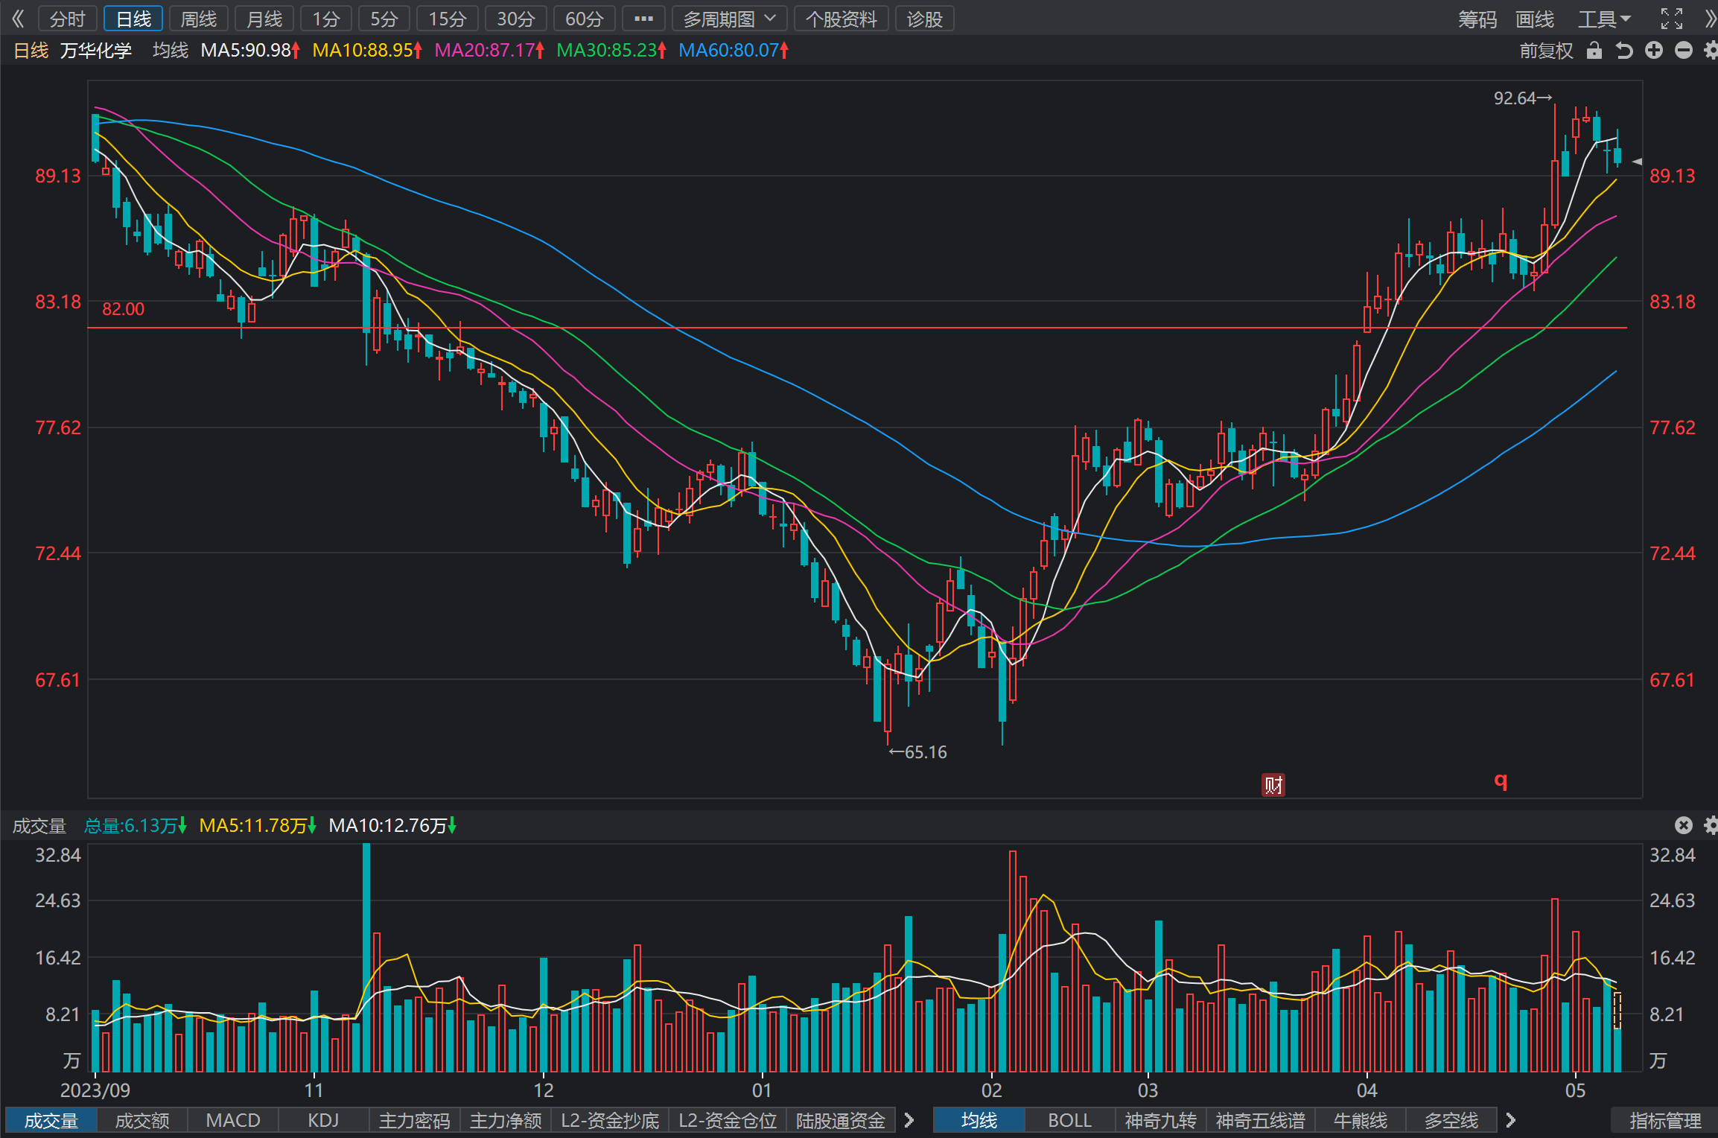Click the 万华化学 stock name

[96, 51]
